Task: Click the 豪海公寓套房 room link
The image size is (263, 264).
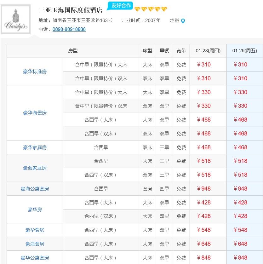Action: click(35, 189)
